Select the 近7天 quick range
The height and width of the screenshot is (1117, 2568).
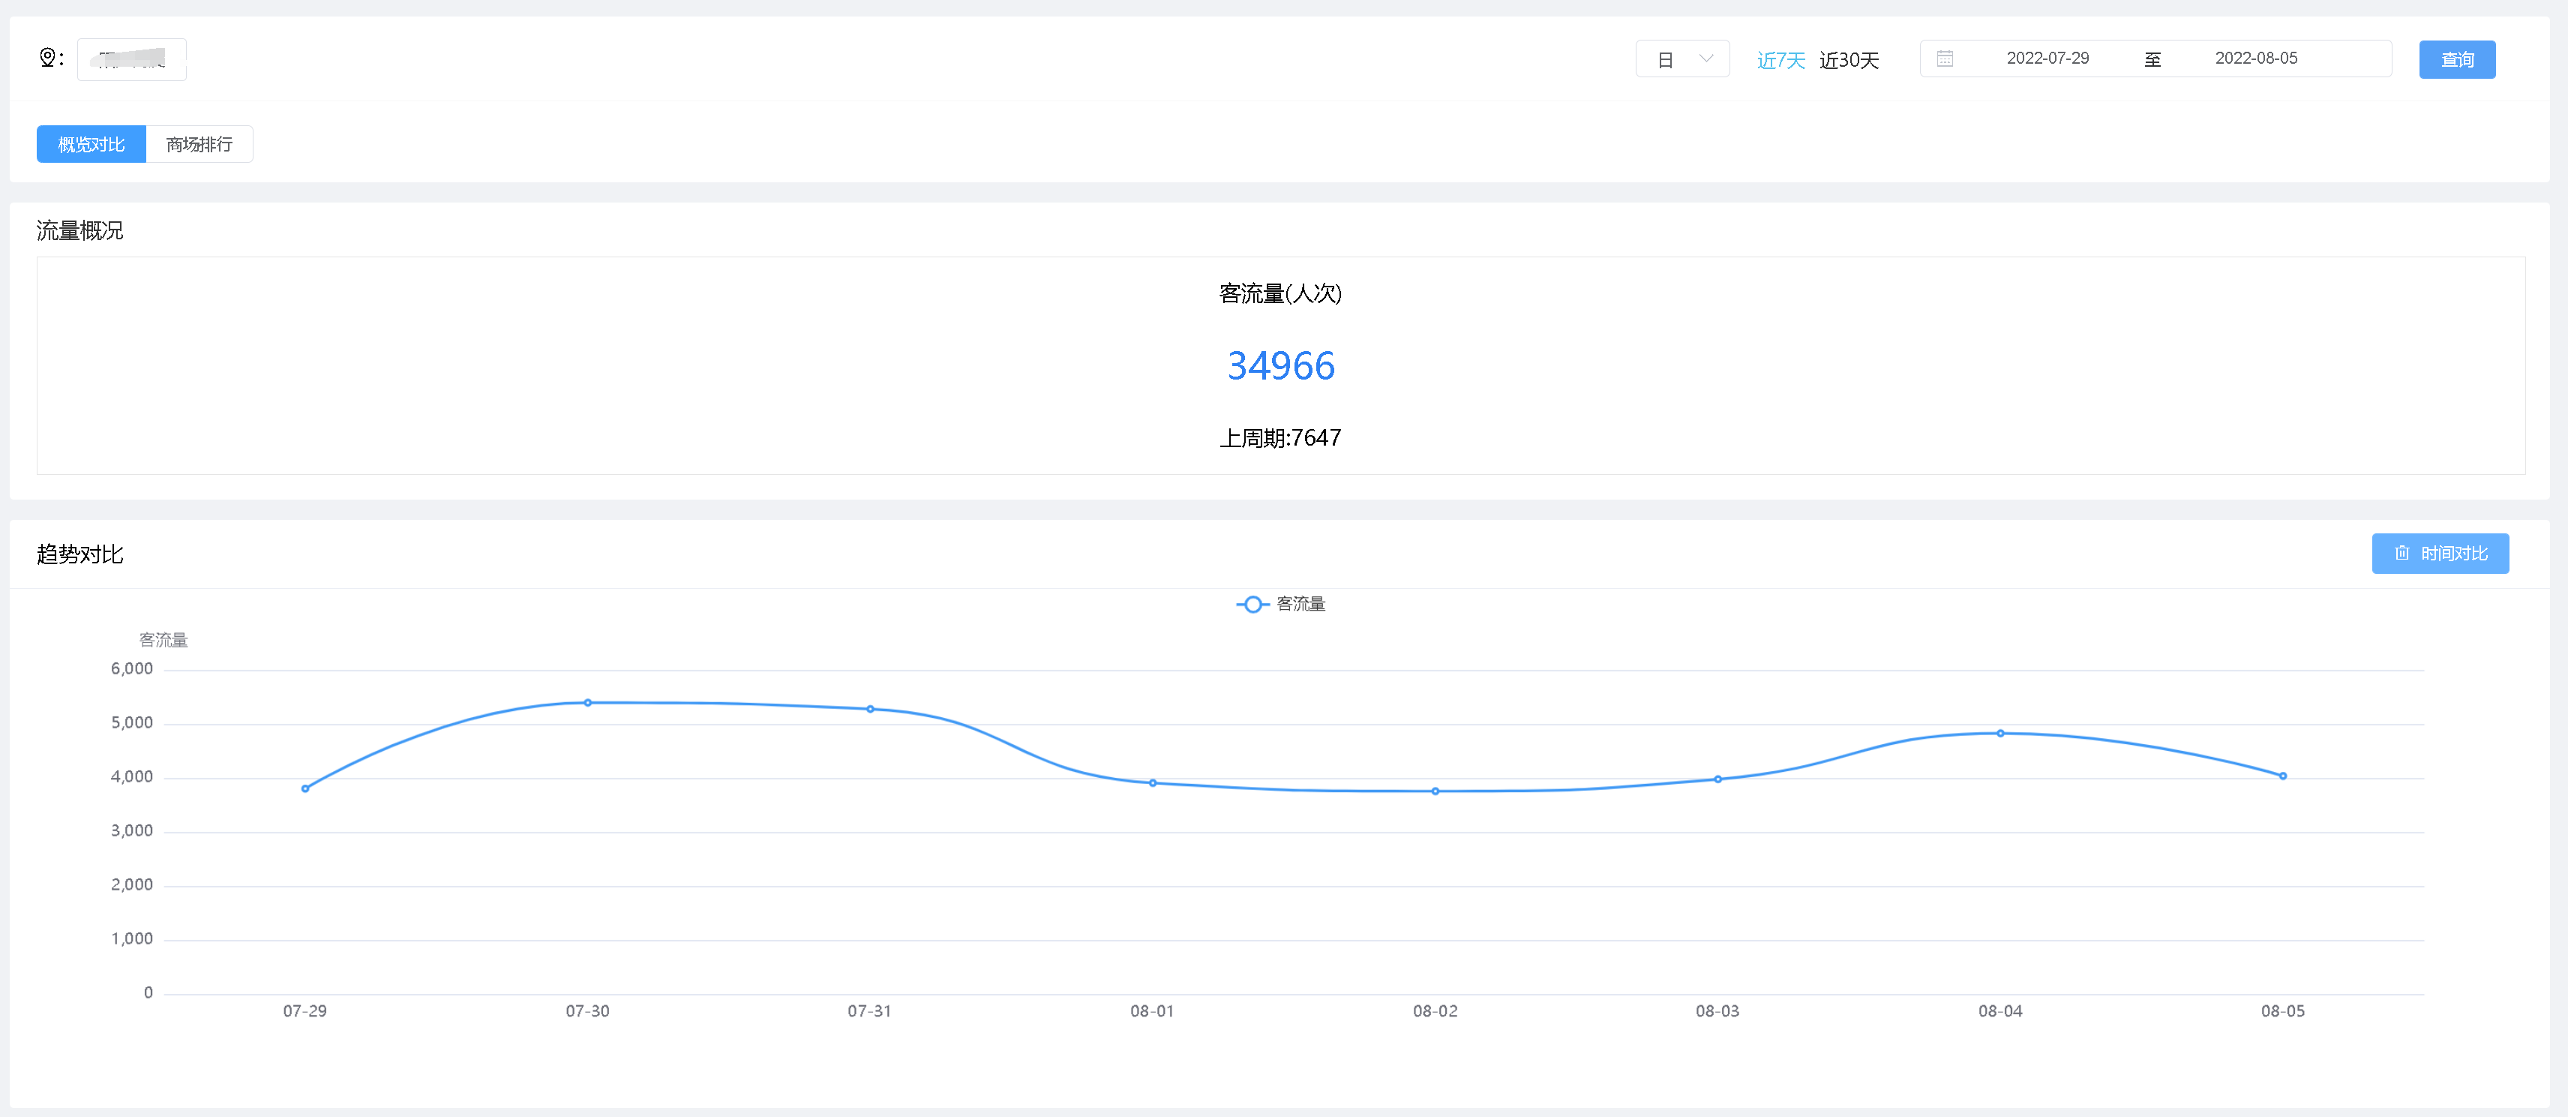tap(1780, 60)
